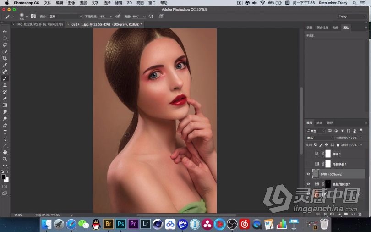The width and height of the screenshot is (371, 232).
Task: Select the Brush tool in toolbox
Action: pyautogui.click(x=5, y=78)
